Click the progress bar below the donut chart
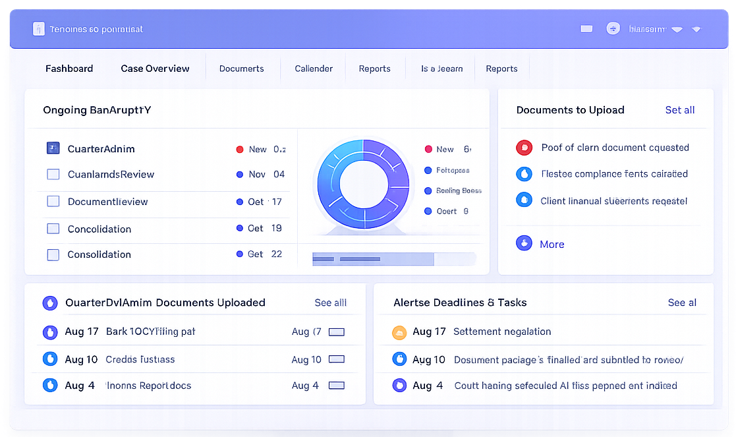This screenshot has width=736, height=437. (393, 259)
